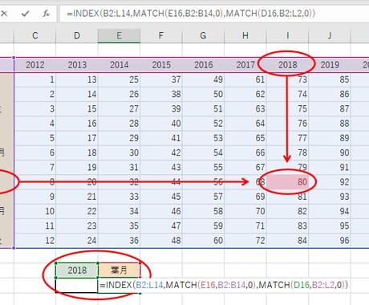Select the cell containing 36
Image resolution: width=369 pixels, height=305 pixels.
pyautogui.click(x=119, y=240)
